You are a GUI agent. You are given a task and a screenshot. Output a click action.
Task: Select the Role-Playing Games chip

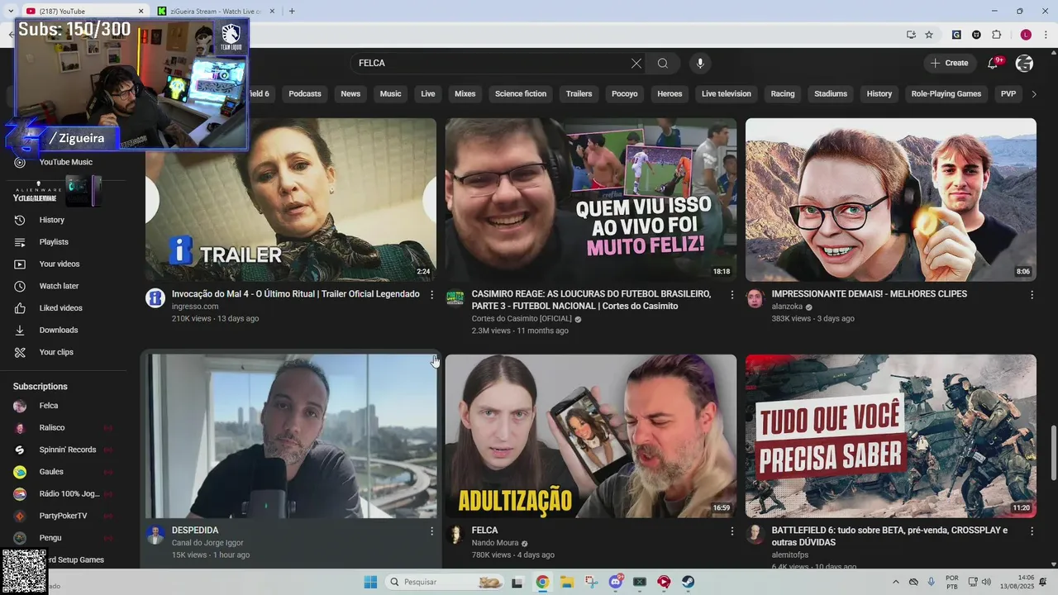tap(946, 94)
